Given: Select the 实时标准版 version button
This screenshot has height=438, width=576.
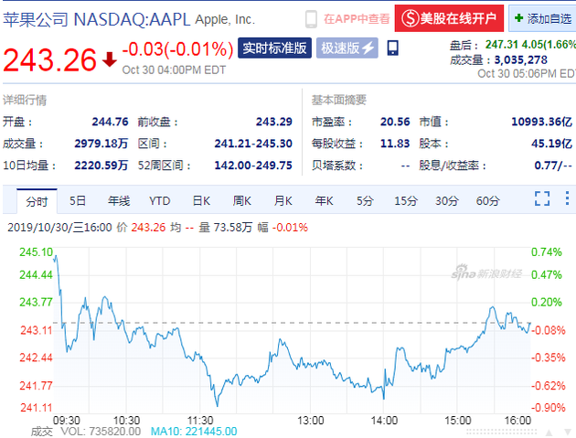Looking at the screenshot, I should point(274,48).
